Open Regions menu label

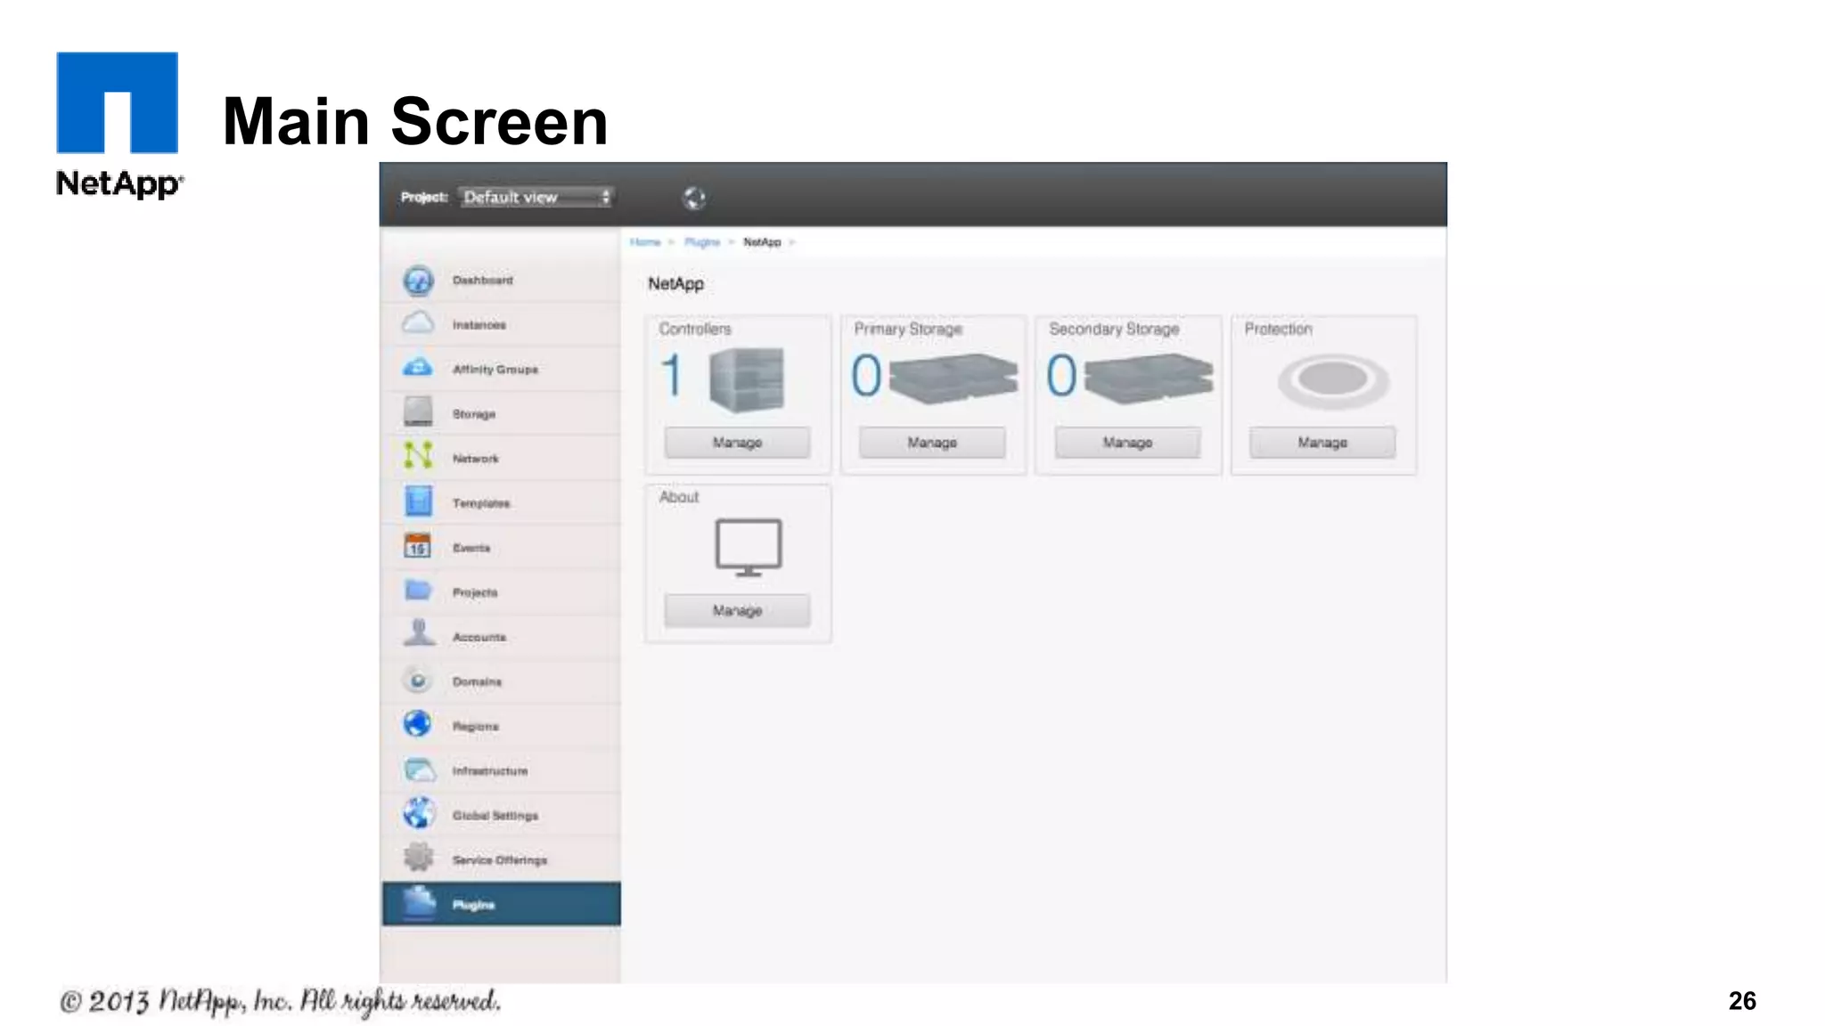coord(476,727)
